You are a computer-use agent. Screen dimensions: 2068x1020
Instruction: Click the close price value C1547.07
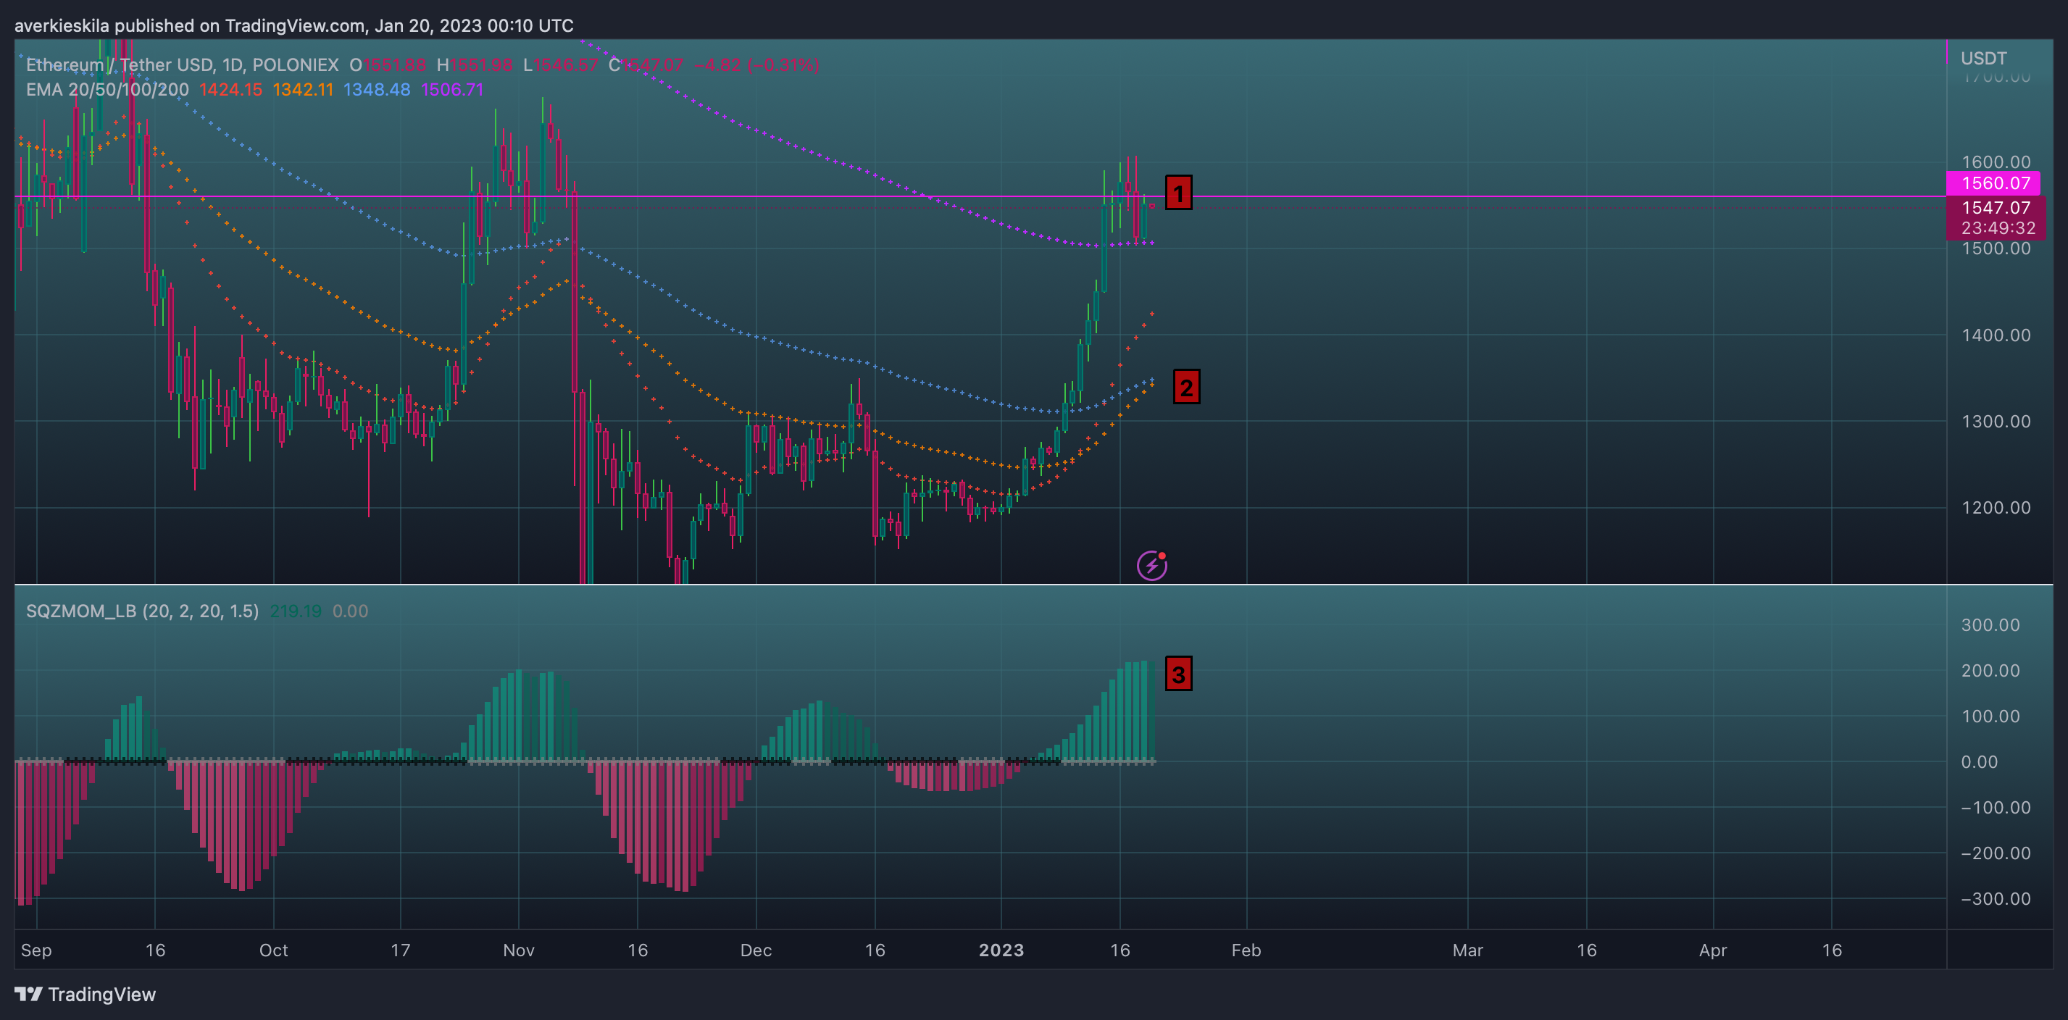[x=646, y=65]
